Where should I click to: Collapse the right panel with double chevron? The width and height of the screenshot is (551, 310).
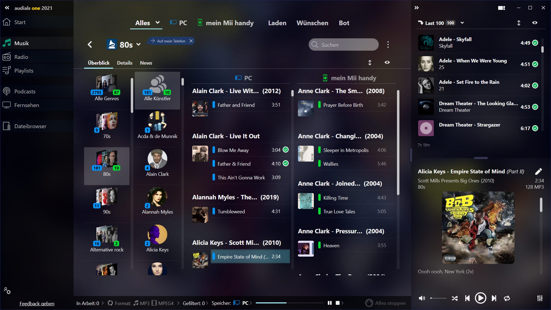pos(417,8)
